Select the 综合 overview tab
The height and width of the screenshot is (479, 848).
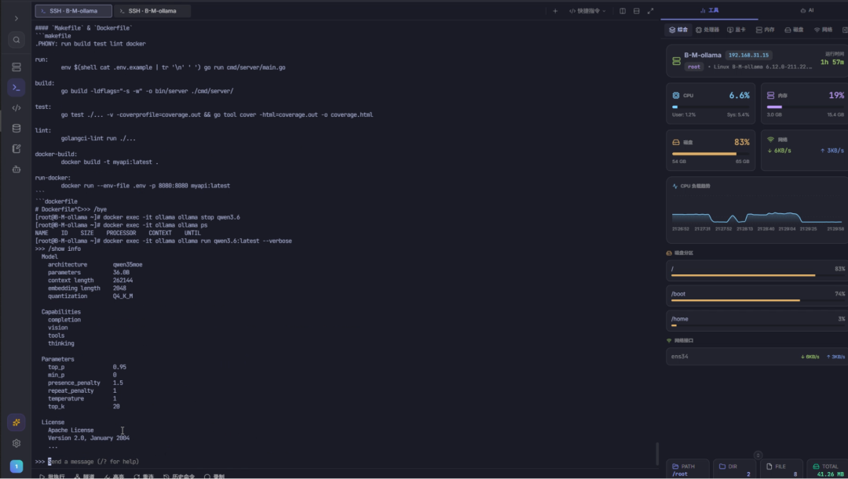tap(678, 30)
